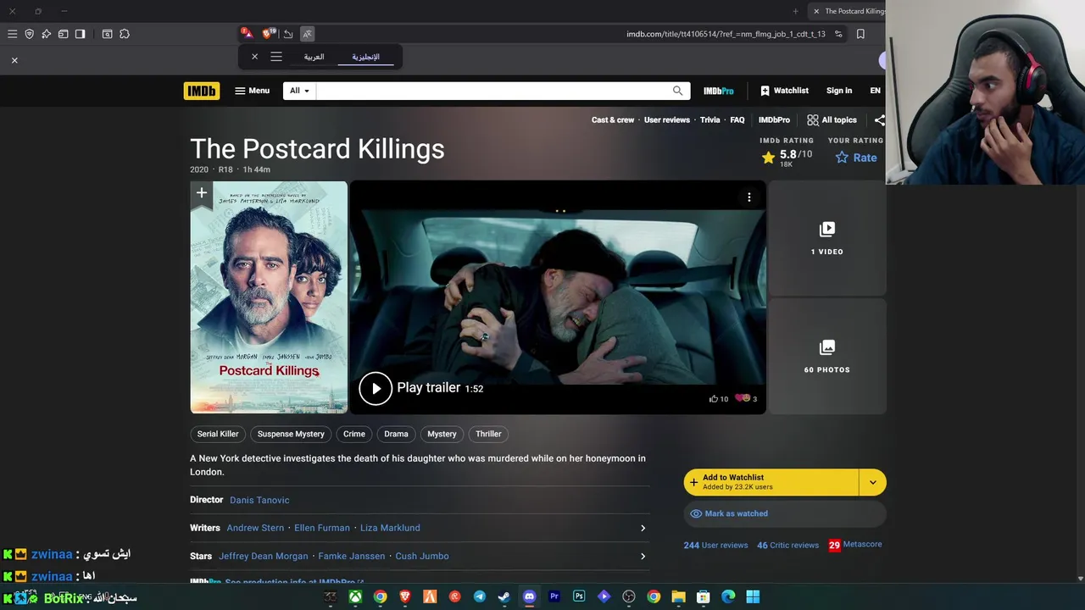Toggle the browser sidebar panel icon
This screenshot has width=1085, height=610.
[80, 34]
